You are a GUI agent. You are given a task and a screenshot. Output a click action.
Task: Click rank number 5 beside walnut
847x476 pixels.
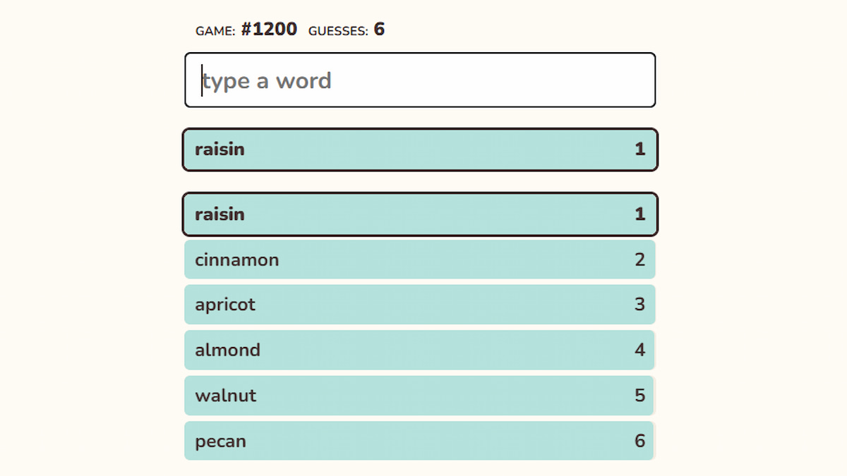point(639,396)
